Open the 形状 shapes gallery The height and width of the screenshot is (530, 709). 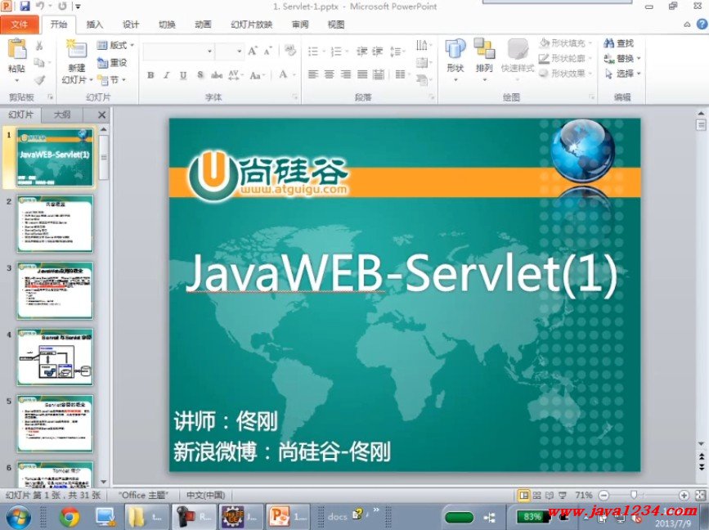[x=455, y=61]
